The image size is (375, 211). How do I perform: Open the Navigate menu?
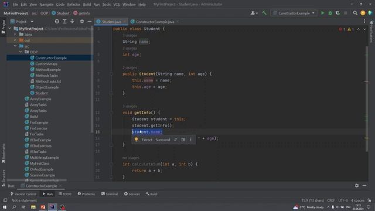[46, 4]
